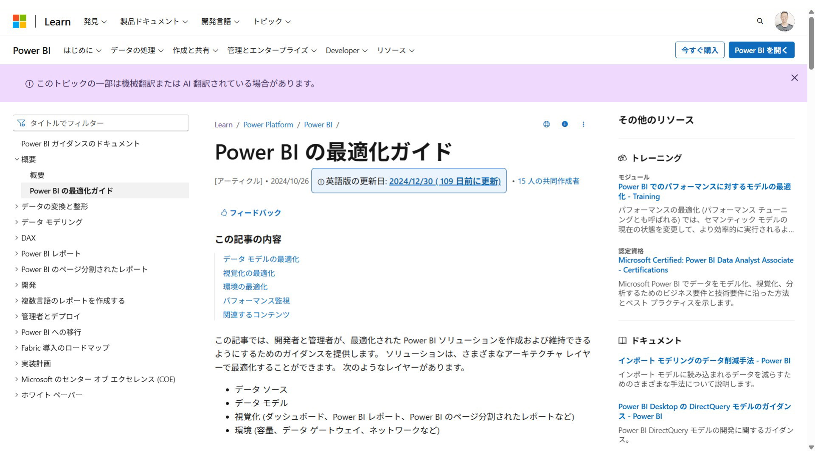Image resolution: width=815 pixels, height=458 pixels.
Task: Open the リソース menu
Action: pos(396,50)
